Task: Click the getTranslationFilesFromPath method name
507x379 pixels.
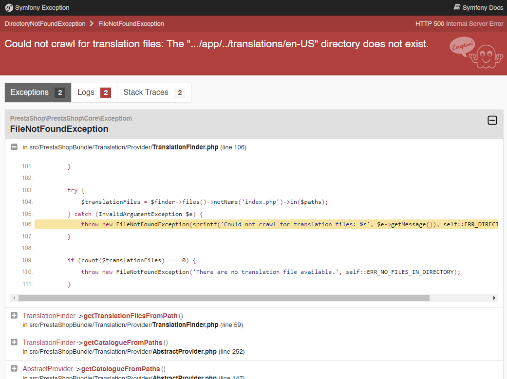Action: 131,316
